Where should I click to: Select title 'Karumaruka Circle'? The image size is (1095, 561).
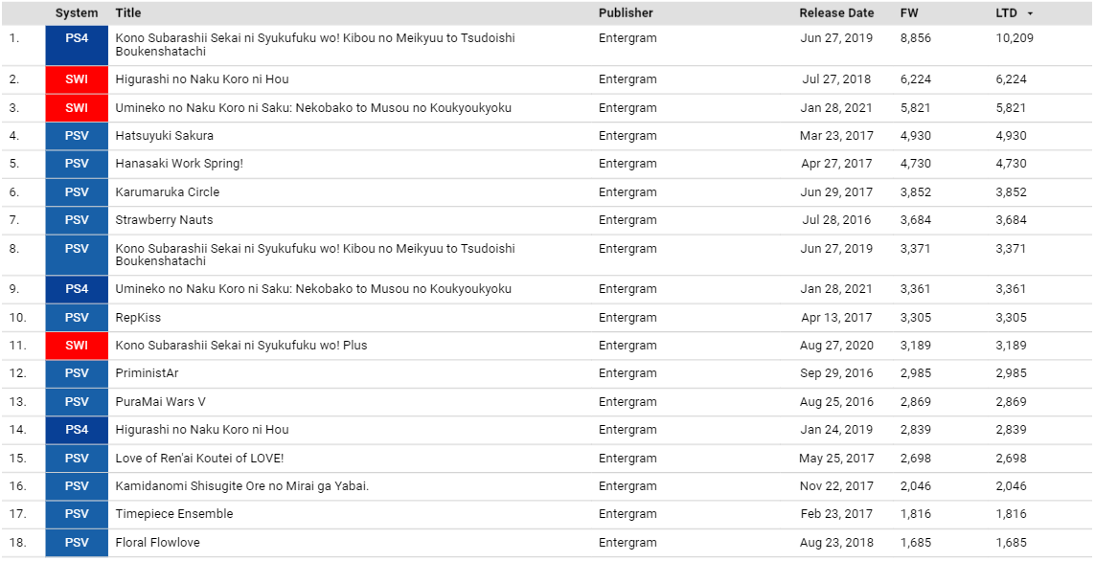click(167, 192)
